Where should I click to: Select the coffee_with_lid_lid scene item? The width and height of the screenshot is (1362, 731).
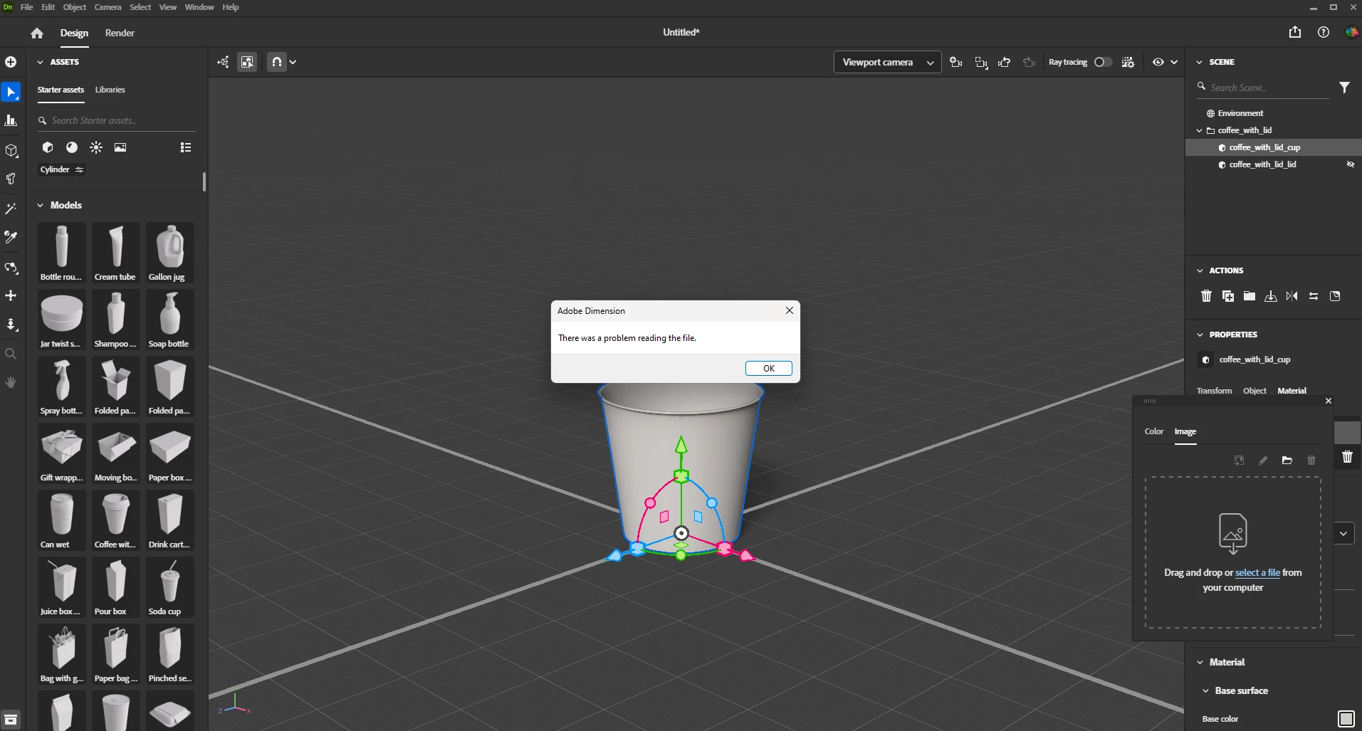(1262, 164)
